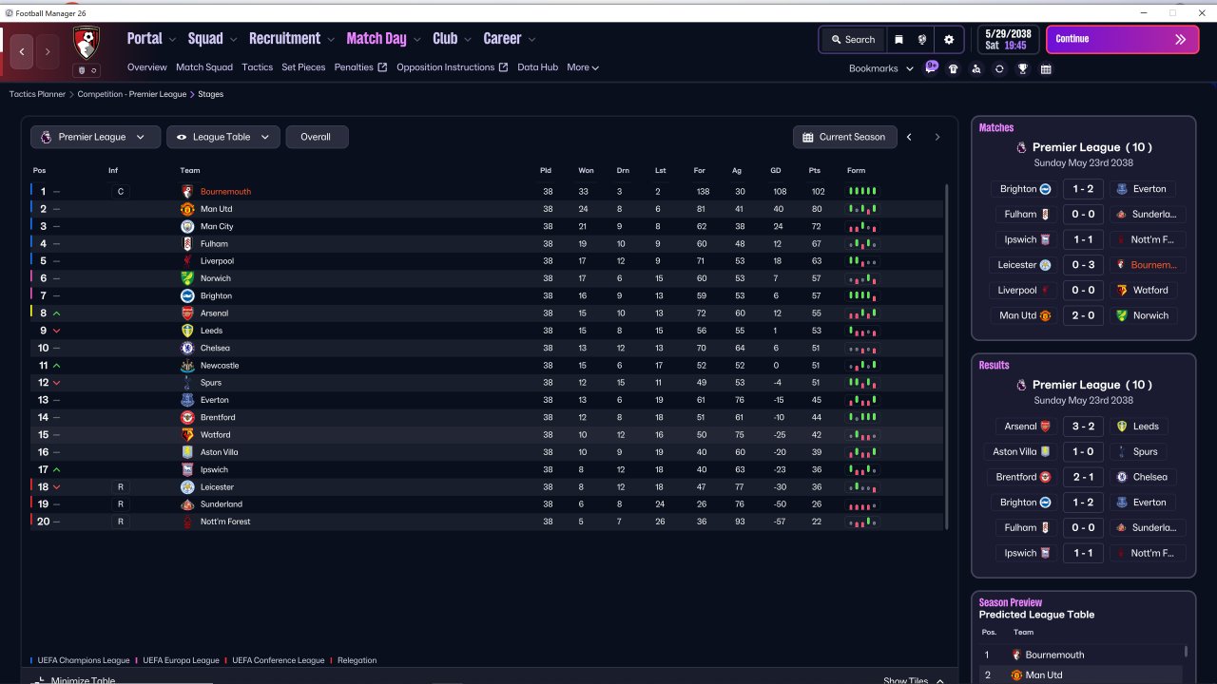The width and height of the screenshot is (1217, 684).
Task: Click the Sunderland crest in the league table
Action: point(187,504)
